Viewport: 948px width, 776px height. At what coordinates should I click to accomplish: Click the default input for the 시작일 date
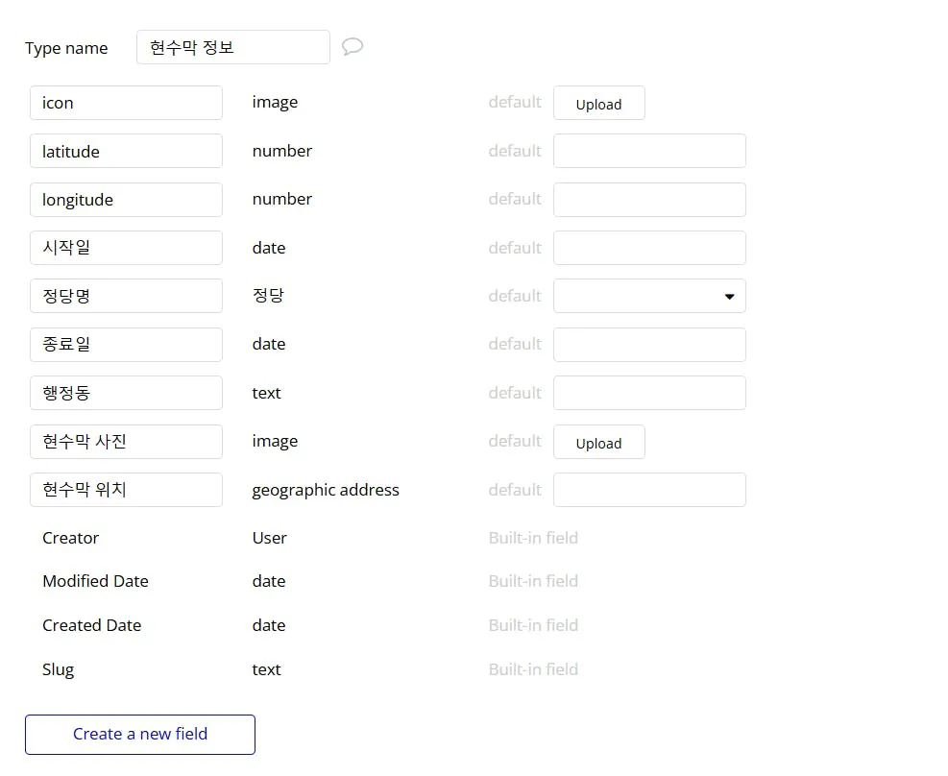coord(649,248)
